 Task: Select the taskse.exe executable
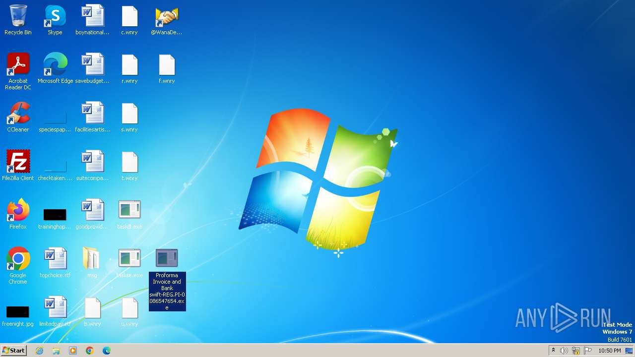[129, 263]
